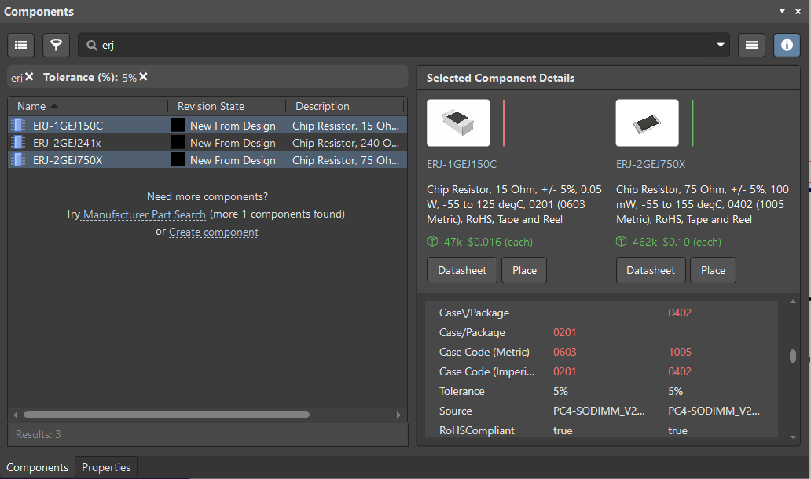Click the supply chain icon showing 47k stock
811x479 pixels.
432,241
